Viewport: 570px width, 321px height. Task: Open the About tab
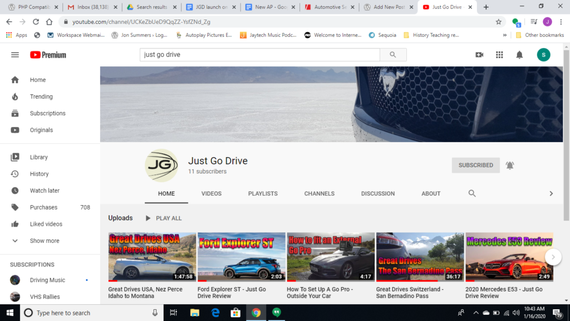click(x=431, y=193)
